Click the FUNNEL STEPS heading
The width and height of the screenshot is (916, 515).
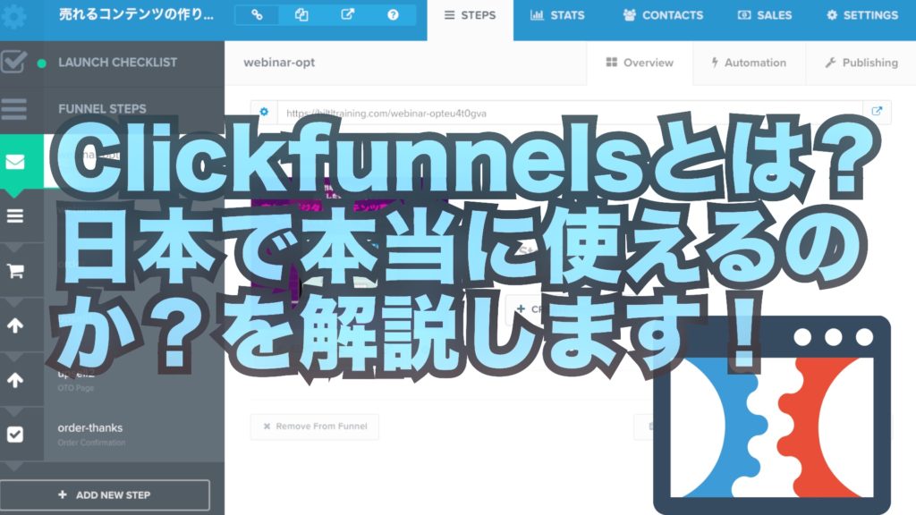click(102, 108)
